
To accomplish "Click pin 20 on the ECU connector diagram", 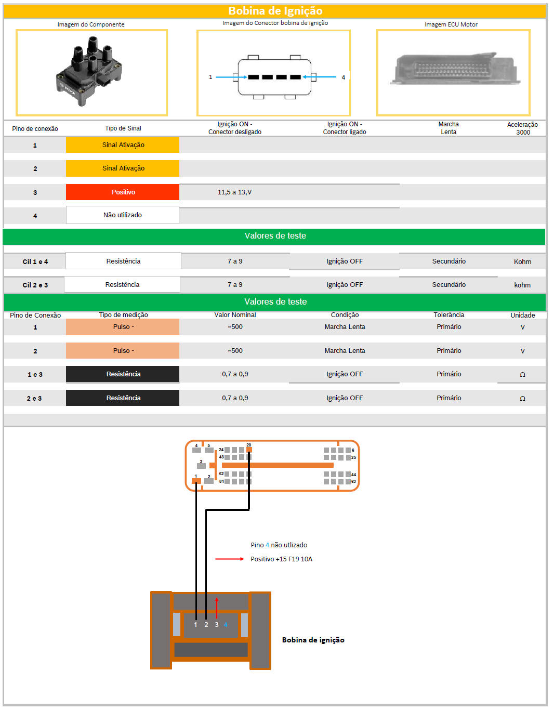I will (249, 449).
